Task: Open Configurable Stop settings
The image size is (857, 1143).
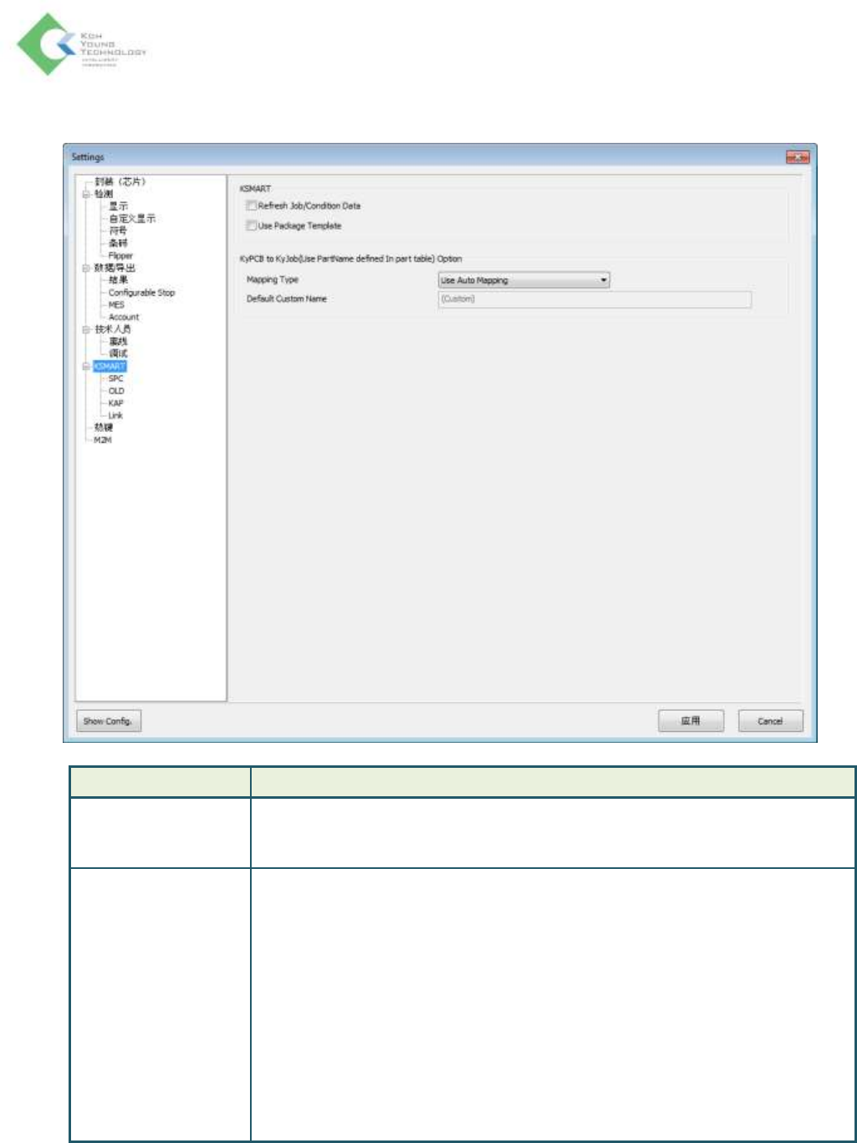Action: click(141, 292)
